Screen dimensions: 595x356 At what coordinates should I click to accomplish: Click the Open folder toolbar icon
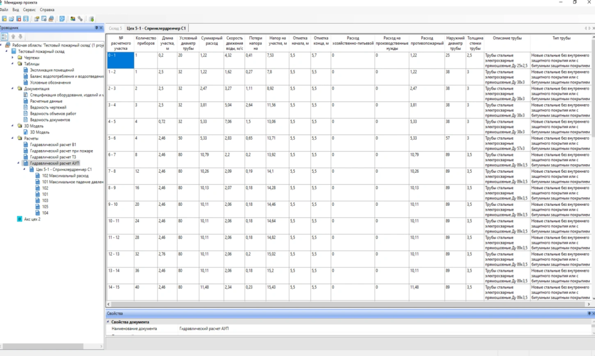(x=11, y=19)
